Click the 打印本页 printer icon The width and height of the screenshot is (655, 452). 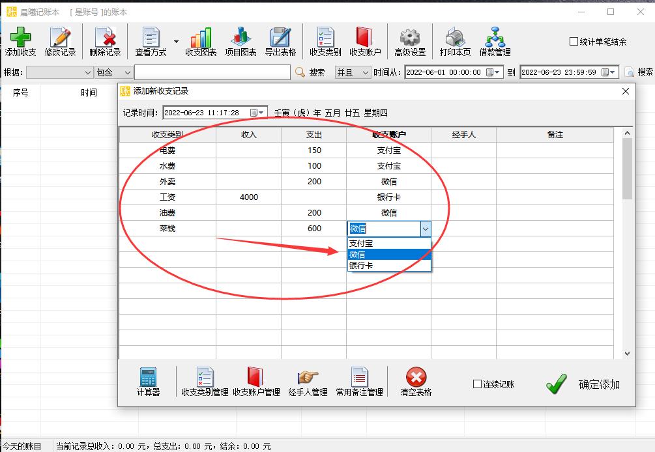[x=455, y=37]
